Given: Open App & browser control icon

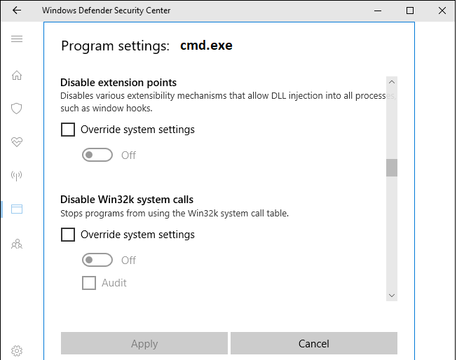Looking at the screenshot, I should pos(17,209).
